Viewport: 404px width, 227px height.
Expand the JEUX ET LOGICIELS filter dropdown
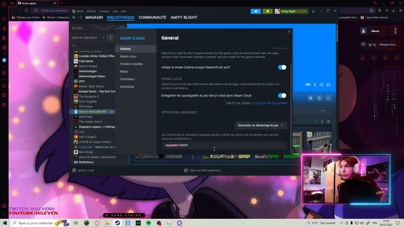pos(88,38)
